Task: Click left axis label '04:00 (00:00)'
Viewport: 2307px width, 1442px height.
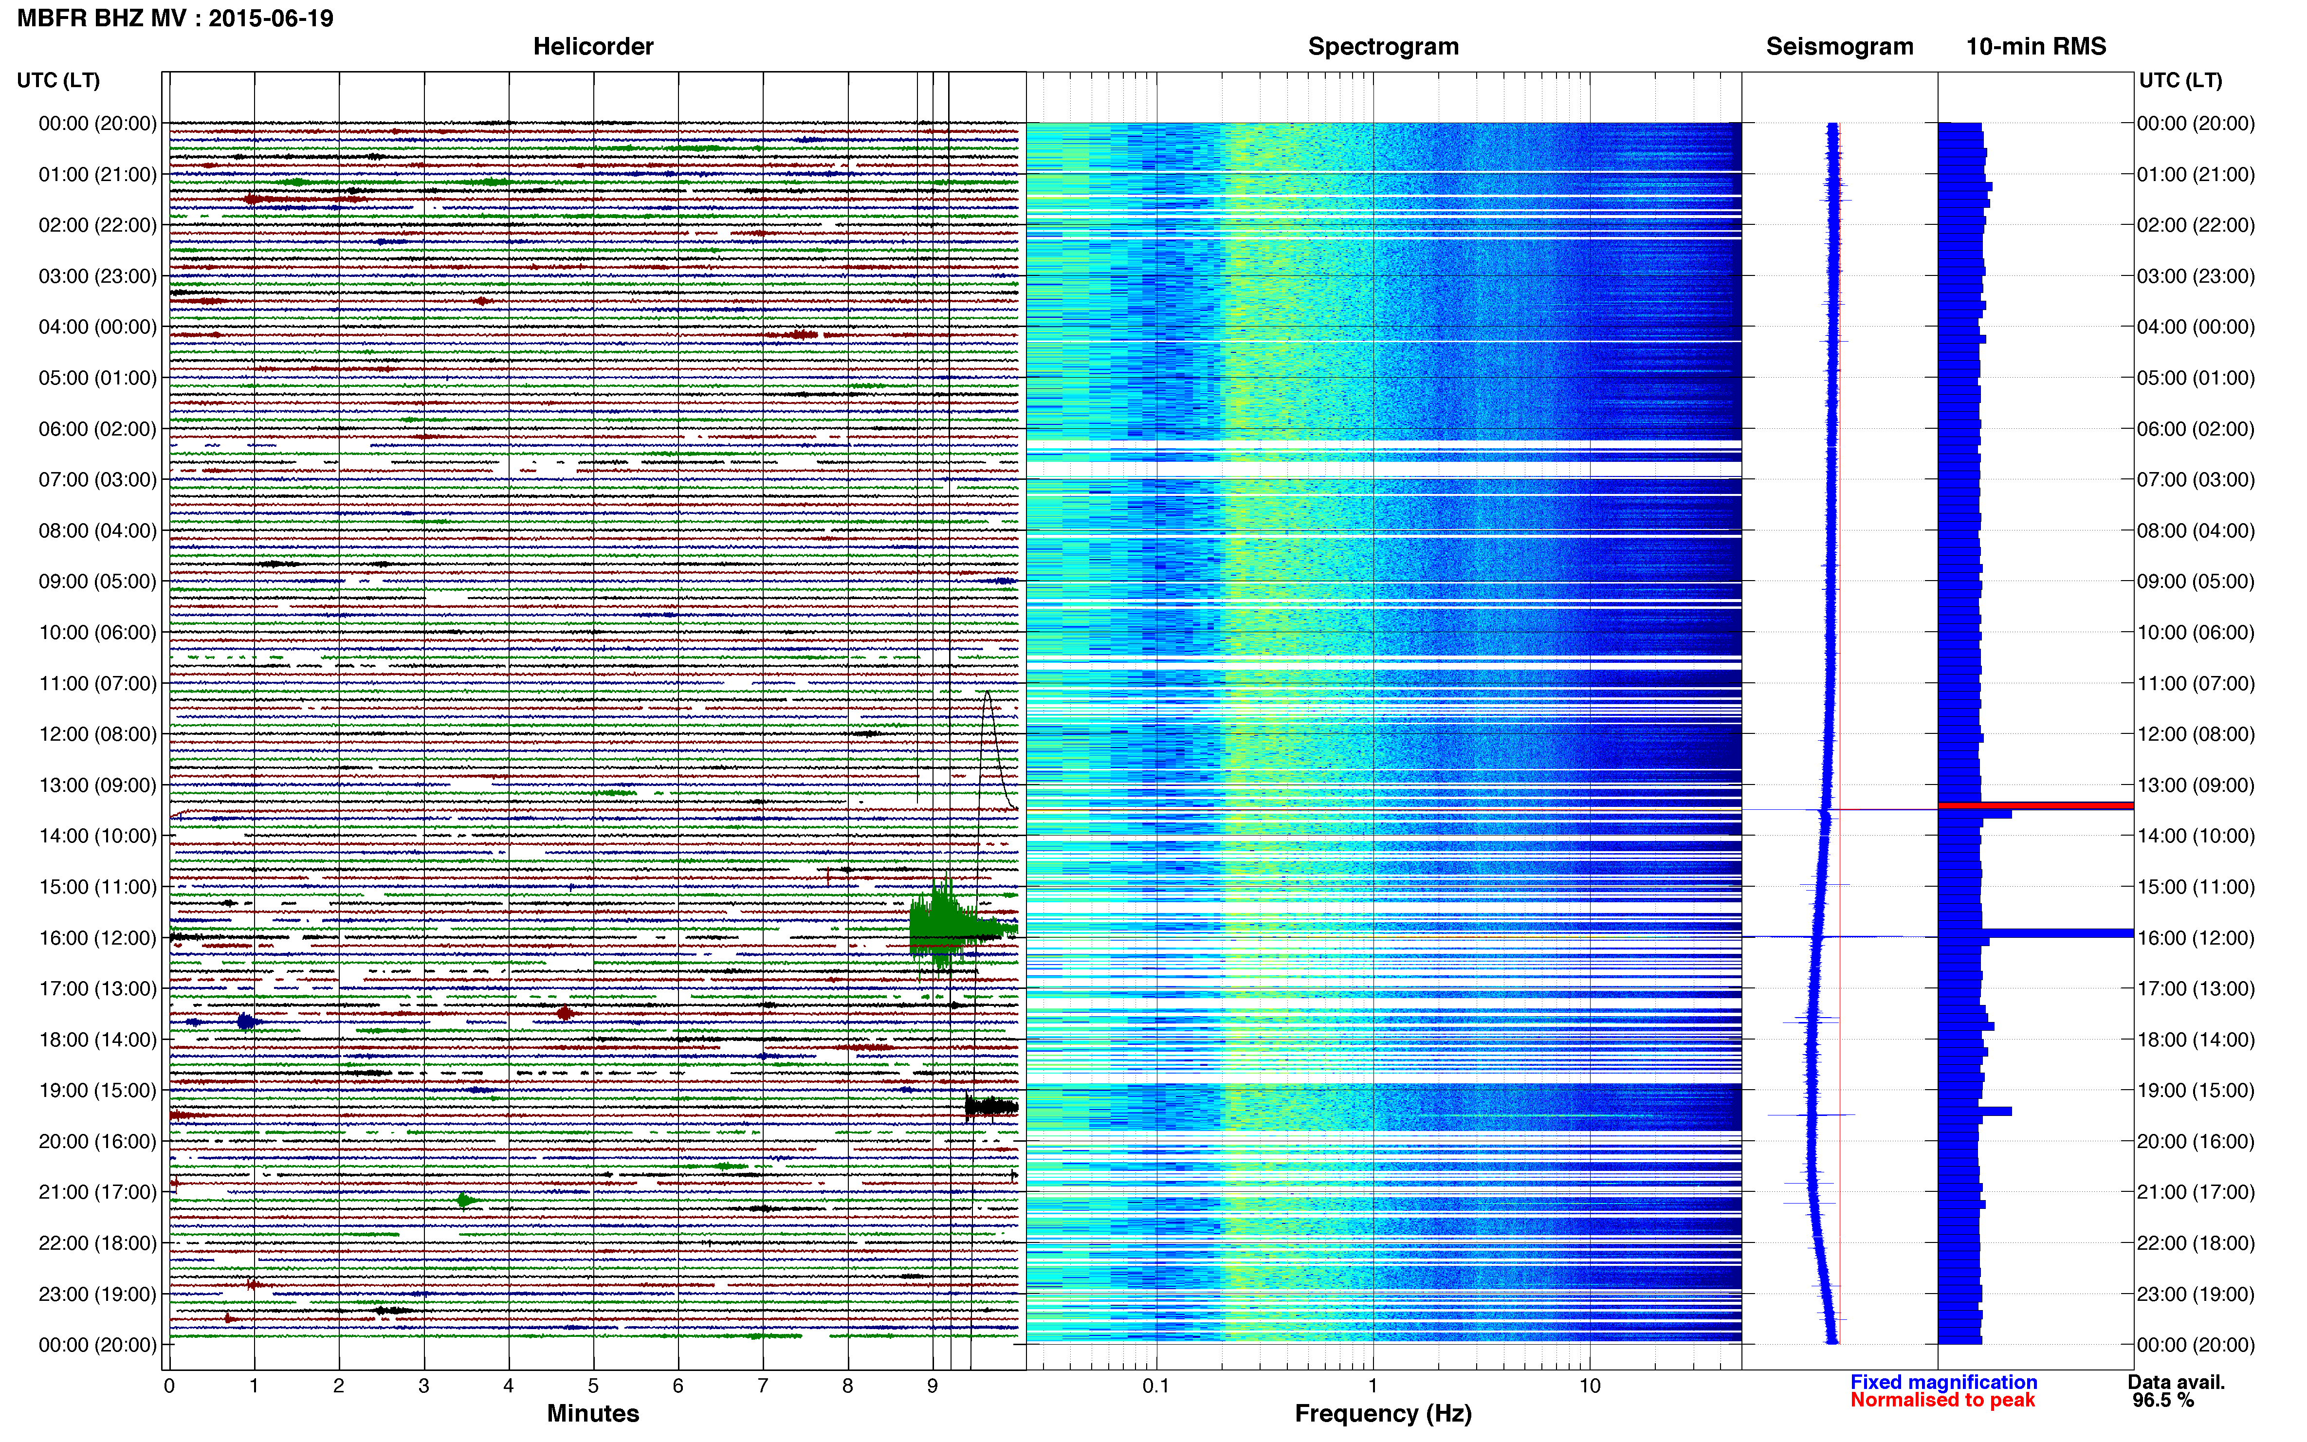Action: pyautogui.click(x=97, y=327)
